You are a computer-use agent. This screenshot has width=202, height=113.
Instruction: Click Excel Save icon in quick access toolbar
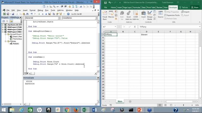105,3
